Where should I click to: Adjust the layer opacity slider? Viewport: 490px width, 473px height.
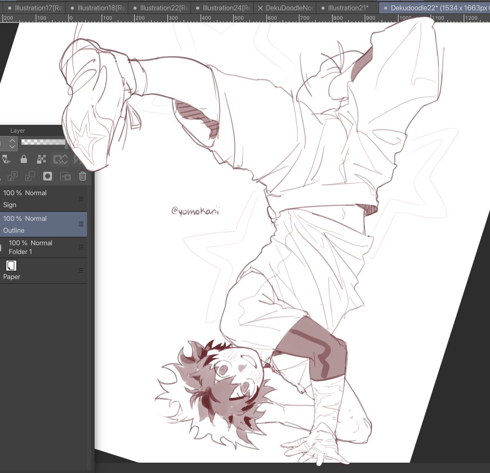coord(43,142)
